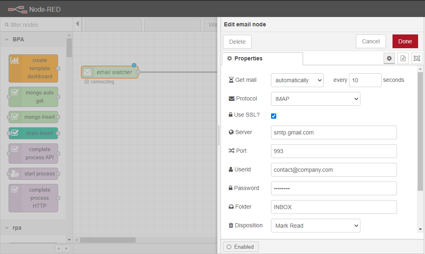Click the Done button
Viewport: 425px width, 254px height.
405,41
